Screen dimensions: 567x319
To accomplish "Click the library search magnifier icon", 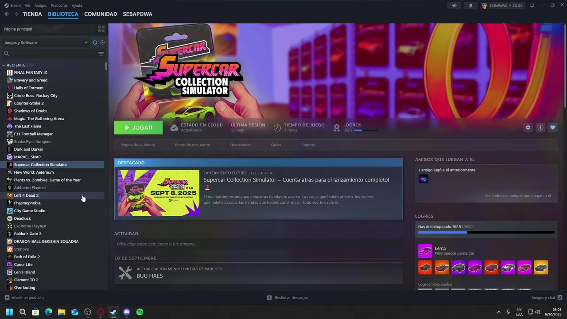I will click(6, 54).
